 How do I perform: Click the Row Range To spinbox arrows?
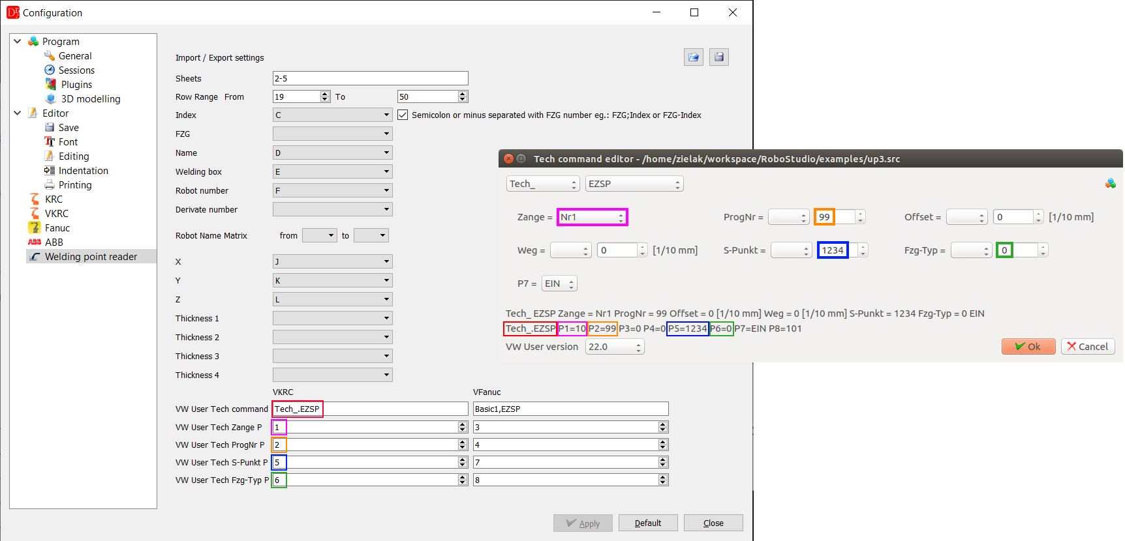[x=463, y=96]
